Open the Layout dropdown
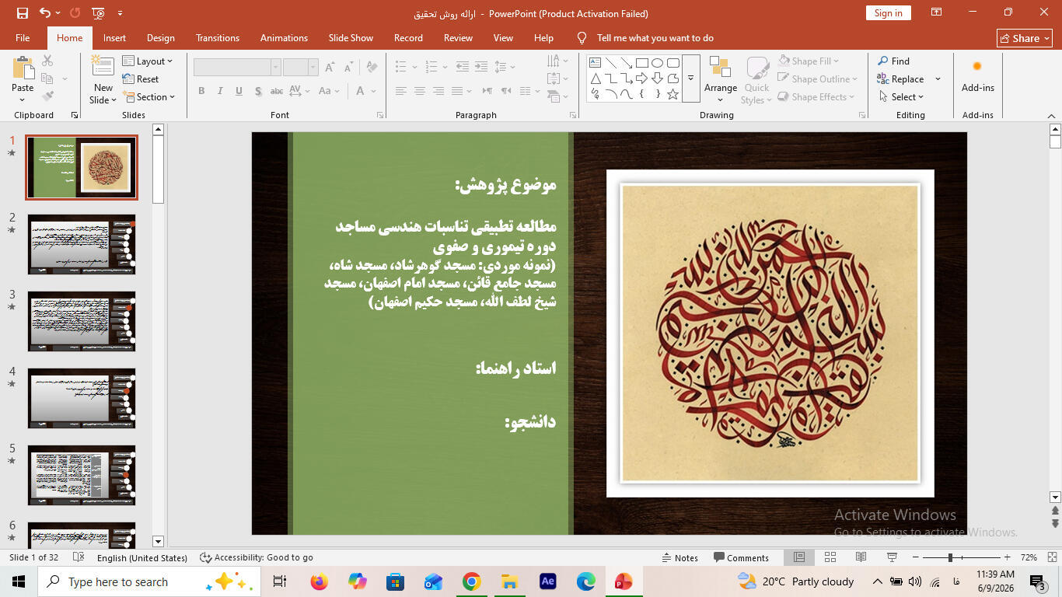The width and height of the screenshot is (1062, 597). pos(148,61)
